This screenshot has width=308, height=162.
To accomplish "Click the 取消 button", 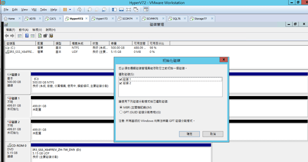I will tap(213, 134).
